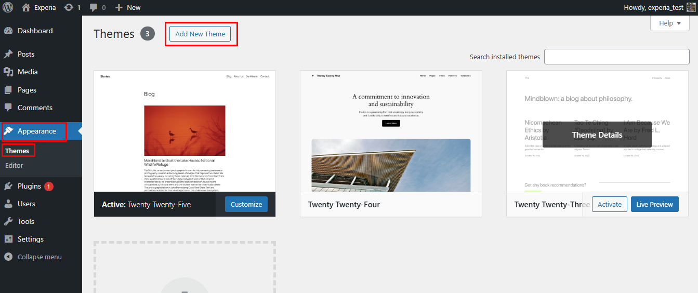Click the comments bubble icon in admin bar
The height and width of the screenshot is (293, 698).
[x=93, y=7]
